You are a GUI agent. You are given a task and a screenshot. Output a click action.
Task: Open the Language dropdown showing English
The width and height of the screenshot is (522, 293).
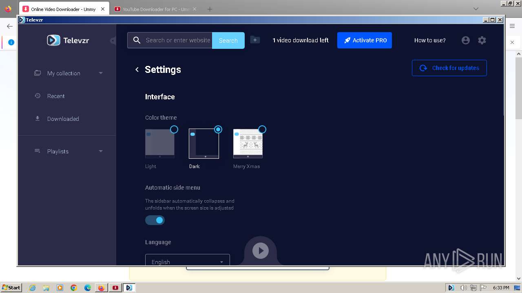[x=188, y=260]
